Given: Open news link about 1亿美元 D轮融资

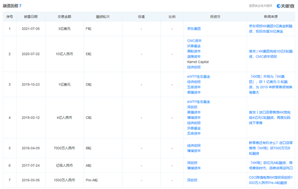Looking at the screenshot, I should click(271, 85).
